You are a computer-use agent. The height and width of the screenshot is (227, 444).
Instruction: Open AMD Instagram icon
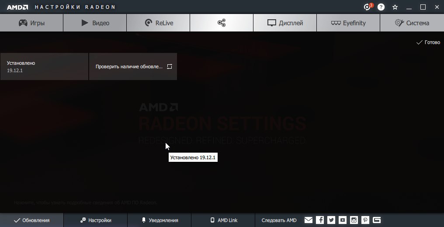tap(354, 220)
